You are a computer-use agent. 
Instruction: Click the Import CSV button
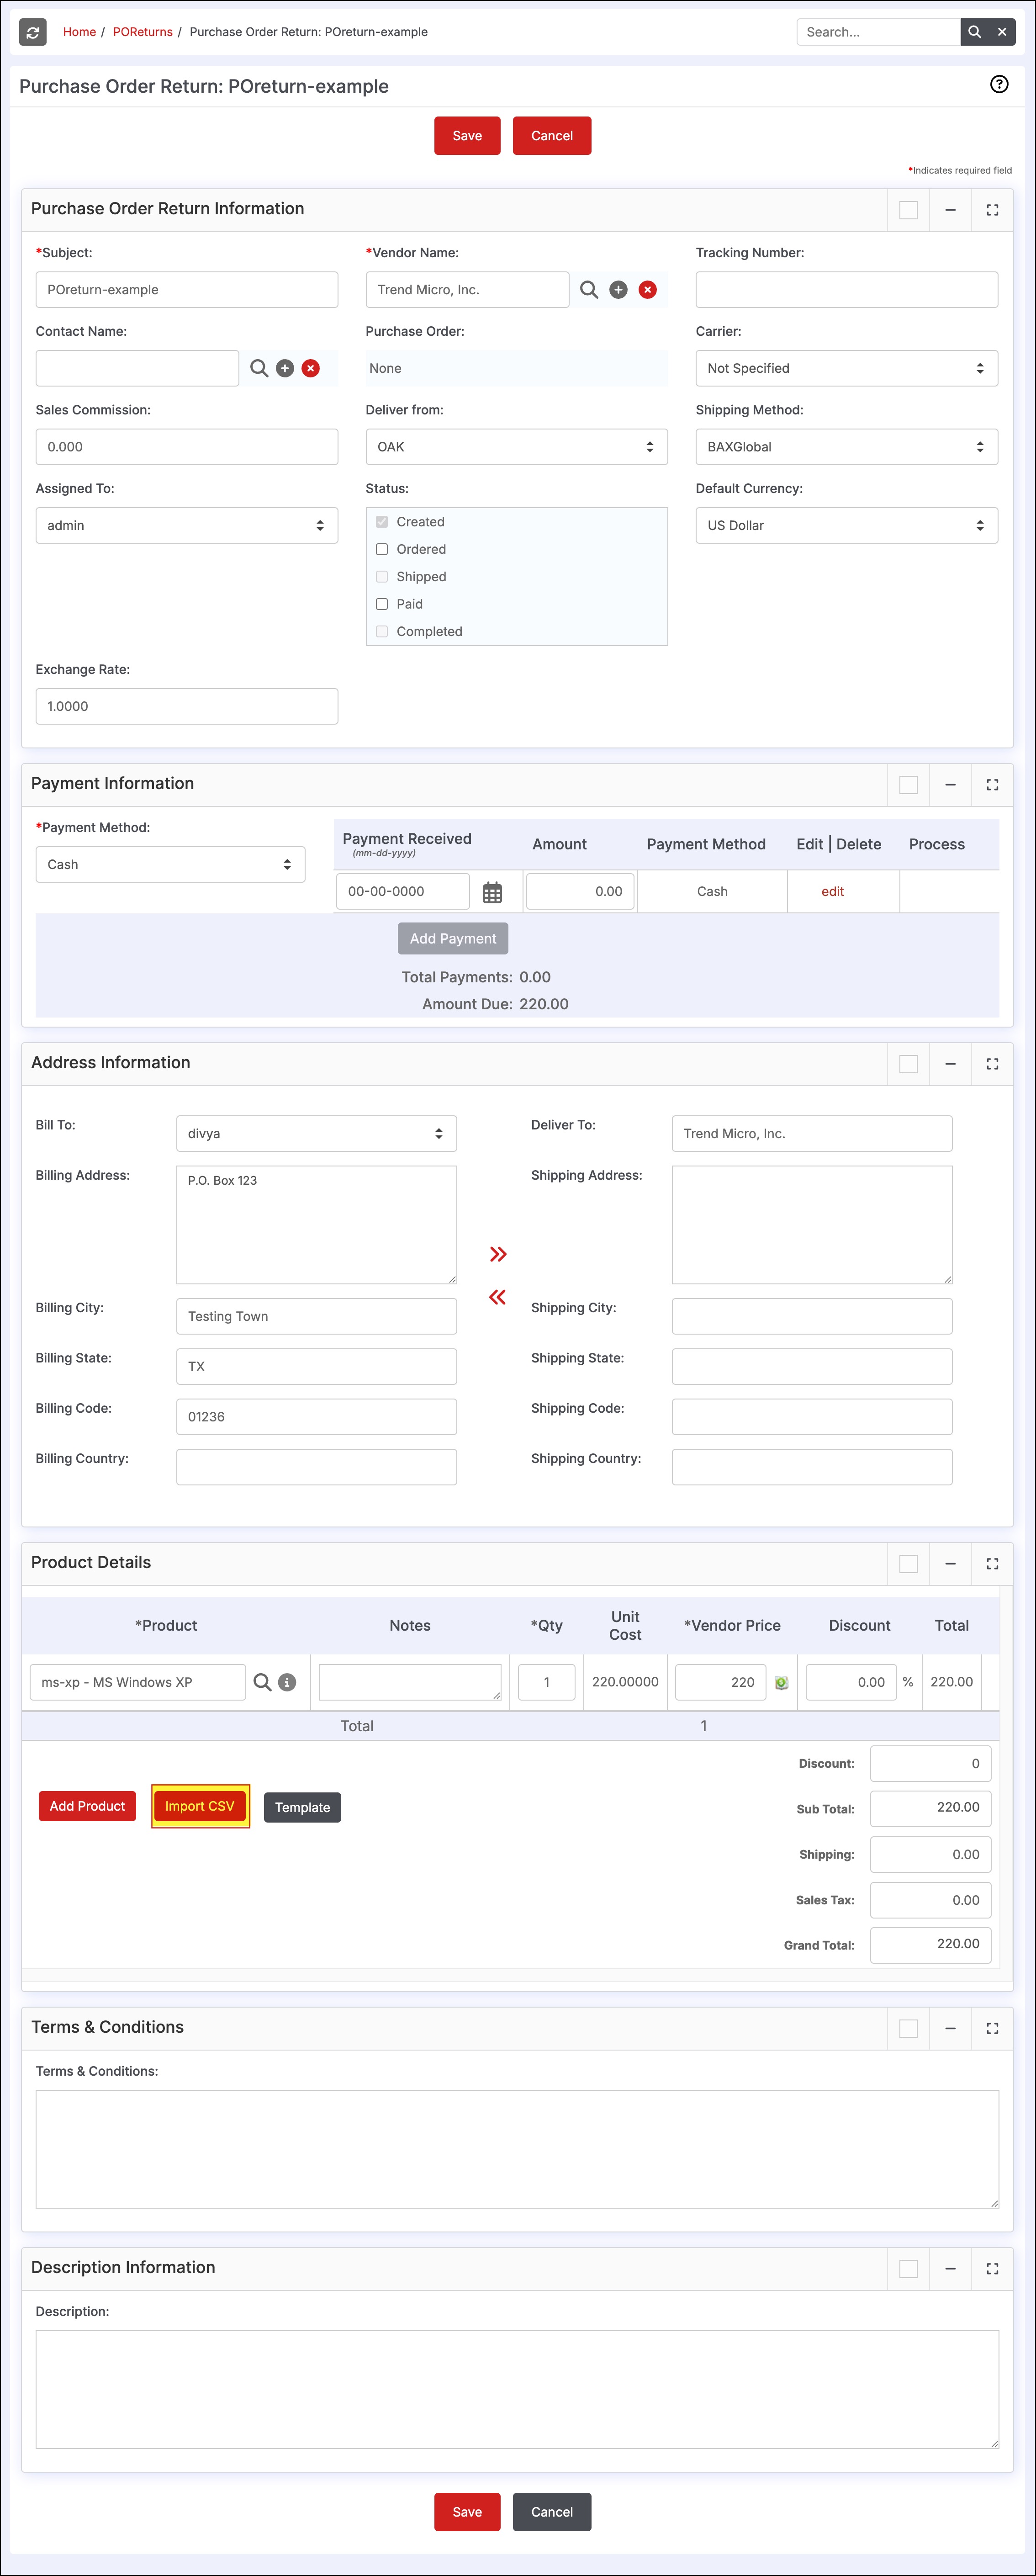coord(200,1806)
